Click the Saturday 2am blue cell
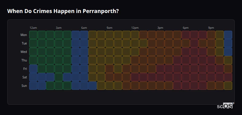 pos(50,77)
